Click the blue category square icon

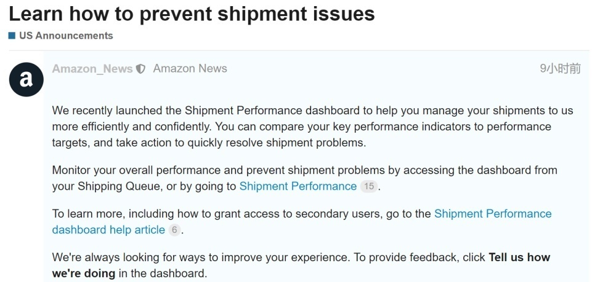[12, 36]
